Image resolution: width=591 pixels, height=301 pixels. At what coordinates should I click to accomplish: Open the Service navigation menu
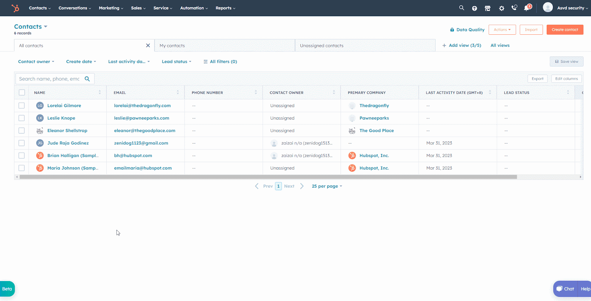(x=163, y=8)
